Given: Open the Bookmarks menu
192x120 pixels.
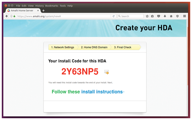Looking at the screenshot, I should (x=52, y=6).
